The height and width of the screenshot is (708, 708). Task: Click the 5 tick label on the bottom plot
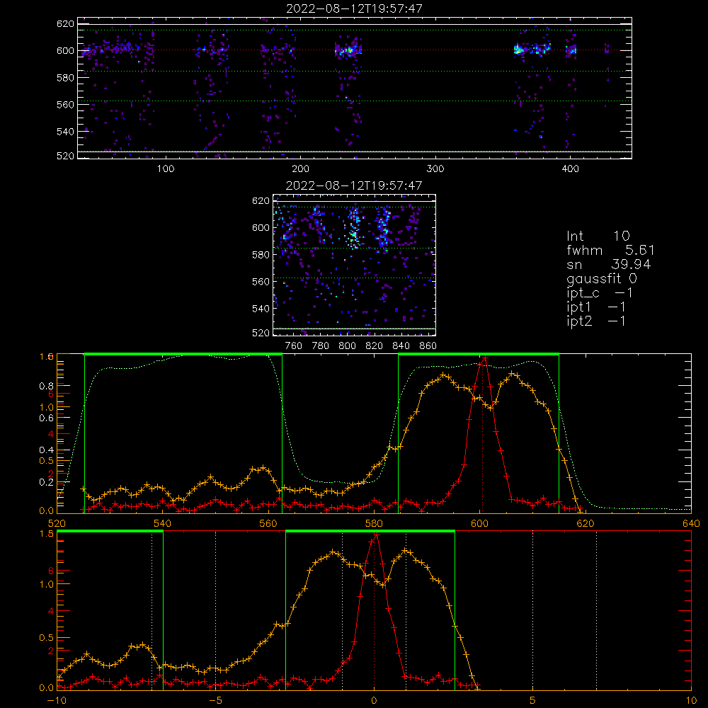point(533,700)
